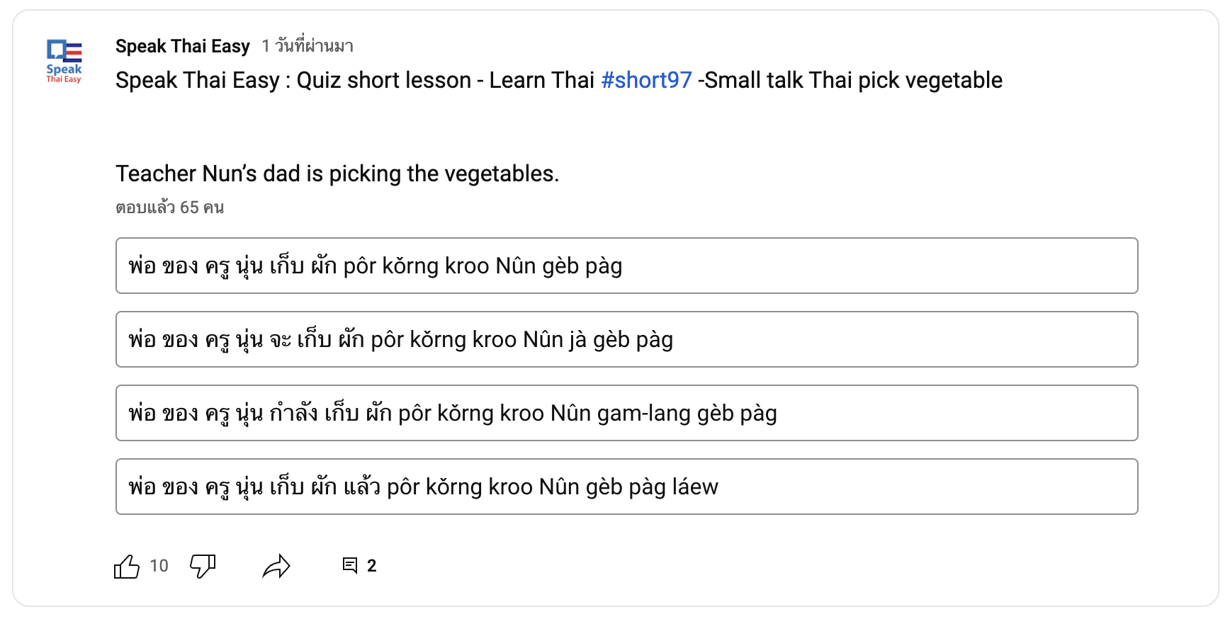Click the #short97 hashtag link

click(646, 80)
